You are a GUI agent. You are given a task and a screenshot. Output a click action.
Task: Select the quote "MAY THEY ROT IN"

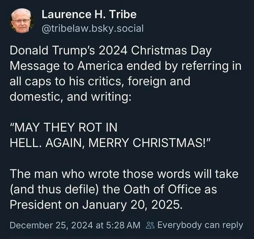[64, 127]
